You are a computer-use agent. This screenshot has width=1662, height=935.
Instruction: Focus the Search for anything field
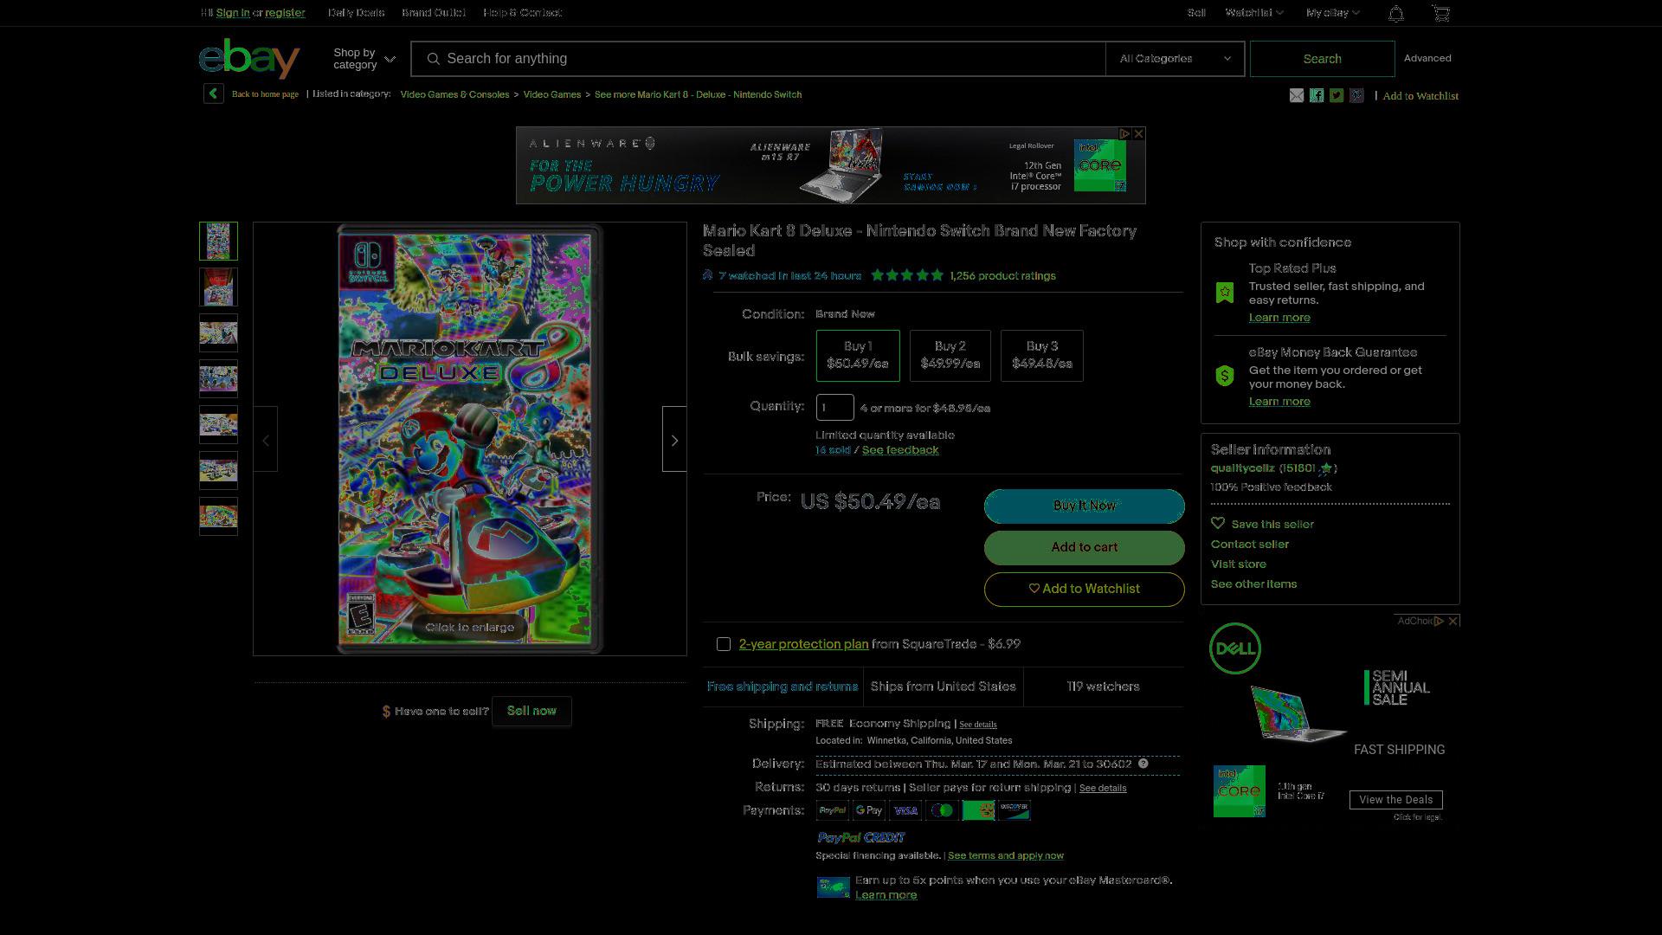[758, 59]
